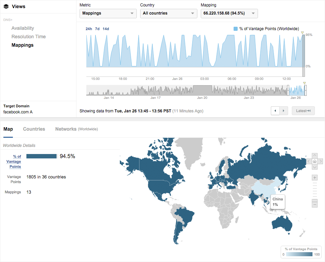Screen dimensions: 325x262
Task: Pan the map left with the arrow
Action: [x=309, y=161]
